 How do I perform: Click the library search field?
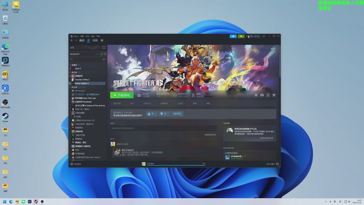coord(86,60)
